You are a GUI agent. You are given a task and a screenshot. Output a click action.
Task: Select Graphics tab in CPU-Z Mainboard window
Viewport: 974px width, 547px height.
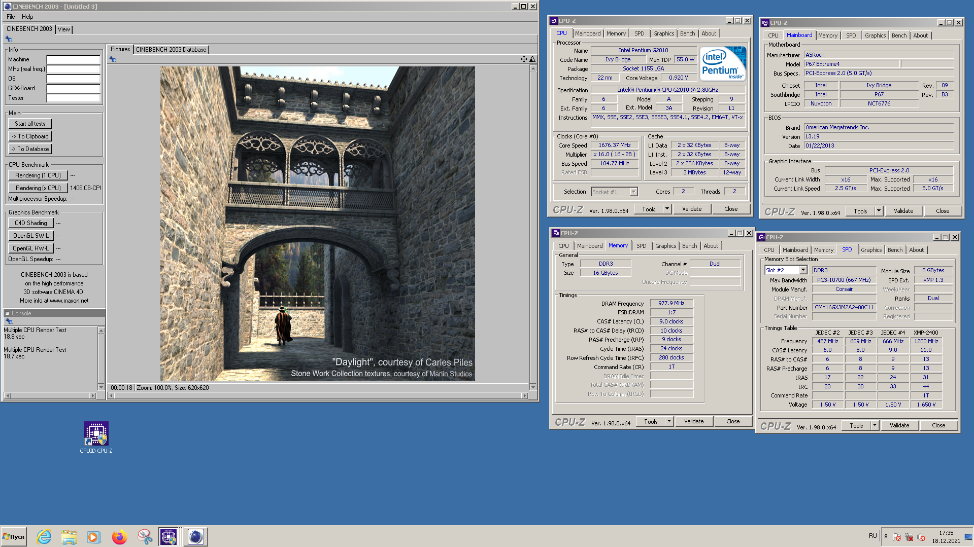tap(876, 35)
